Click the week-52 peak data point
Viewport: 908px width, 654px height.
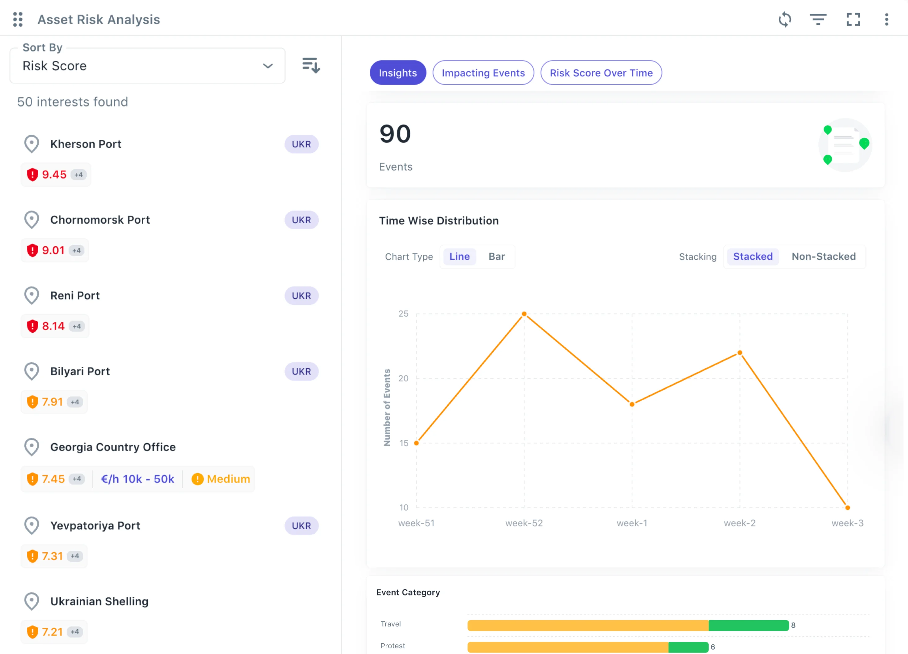tap(524, 314)
